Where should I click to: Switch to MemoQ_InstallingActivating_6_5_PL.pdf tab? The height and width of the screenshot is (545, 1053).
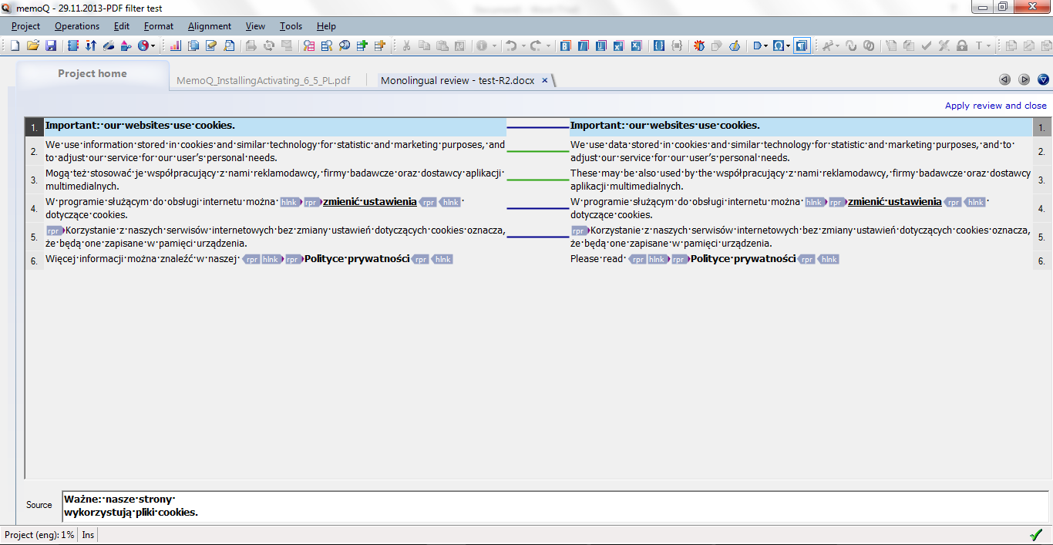(263, 80)
